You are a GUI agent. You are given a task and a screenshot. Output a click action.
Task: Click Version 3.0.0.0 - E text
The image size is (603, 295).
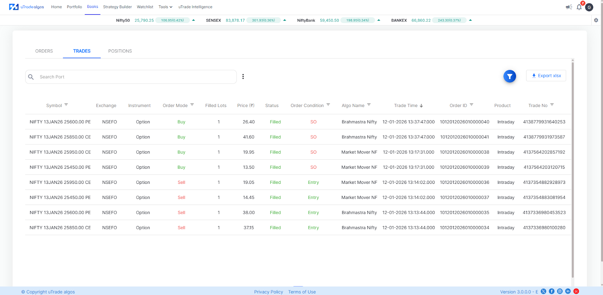(x=519, y=292)
